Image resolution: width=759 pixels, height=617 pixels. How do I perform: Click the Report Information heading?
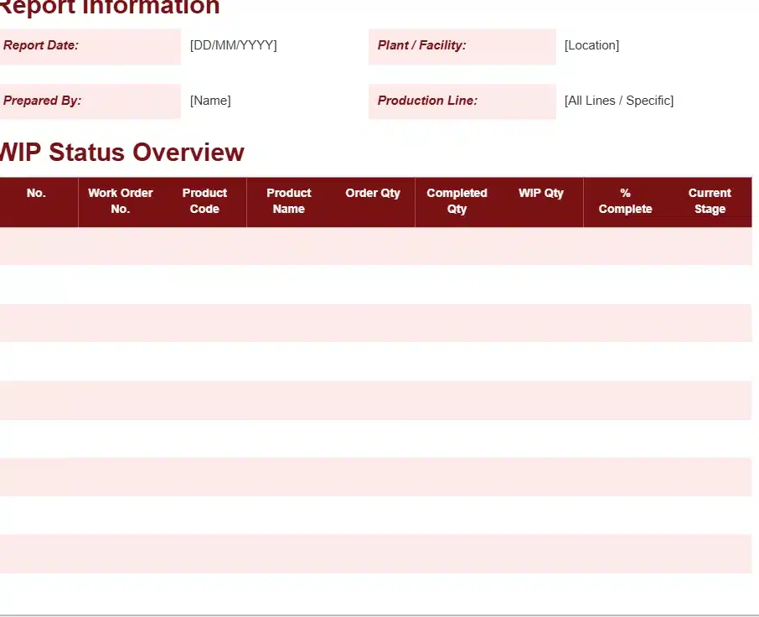pos(109,8)
